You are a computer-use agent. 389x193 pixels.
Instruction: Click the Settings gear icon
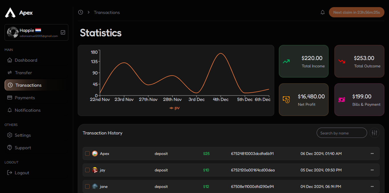click(x=10, y=135)
